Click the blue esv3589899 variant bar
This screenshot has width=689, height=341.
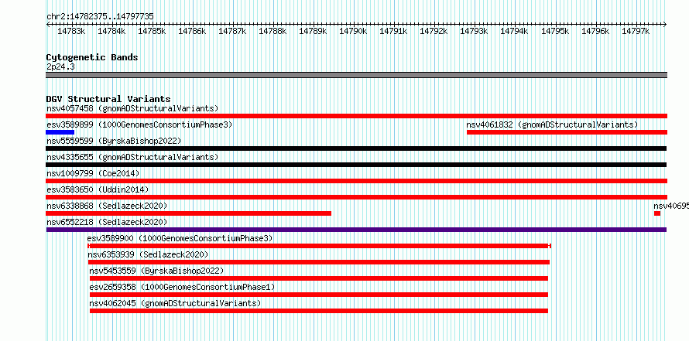(60, 132)
